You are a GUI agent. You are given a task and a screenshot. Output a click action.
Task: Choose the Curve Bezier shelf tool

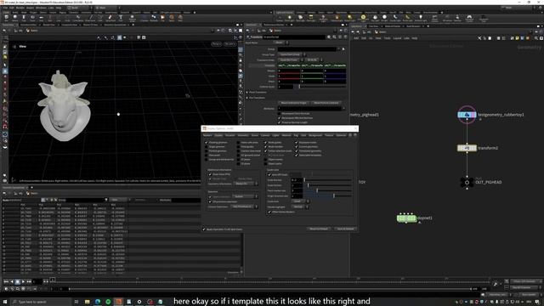pyautogui.click(x=78, y=18)
